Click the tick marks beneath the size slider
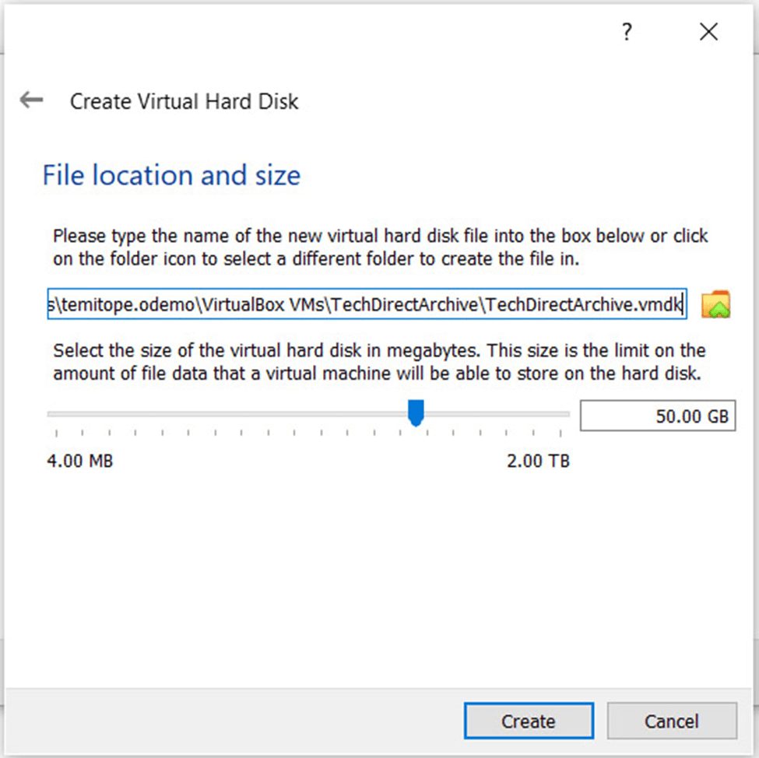Screen dimensions: 759x758 point(308,432)
